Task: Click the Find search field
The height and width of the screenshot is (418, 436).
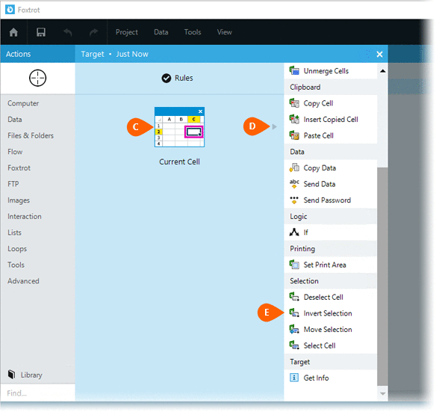Action: [x=38, y=393]
